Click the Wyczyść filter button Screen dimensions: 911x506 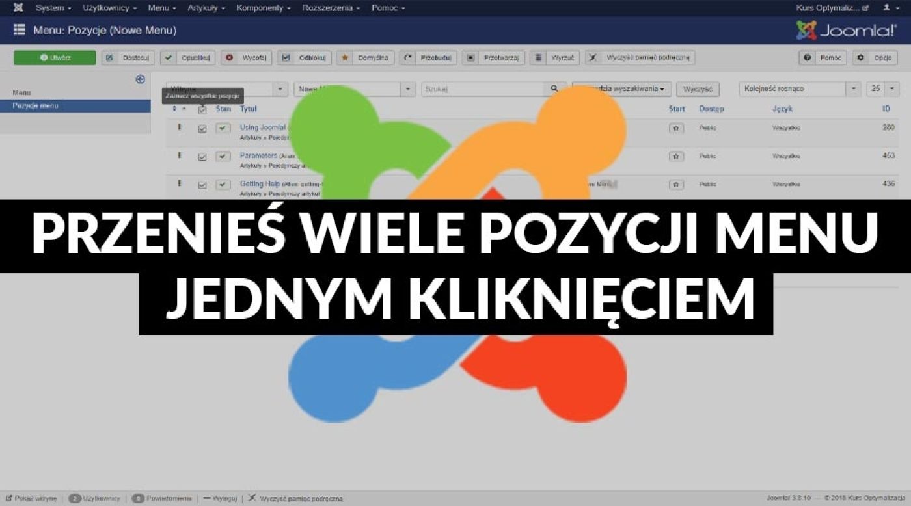pos(698,89)
